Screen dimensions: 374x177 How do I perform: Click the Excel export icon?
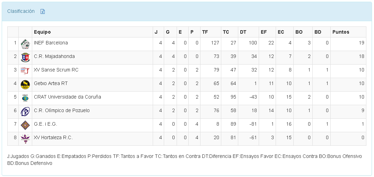[x=43, y=11]
